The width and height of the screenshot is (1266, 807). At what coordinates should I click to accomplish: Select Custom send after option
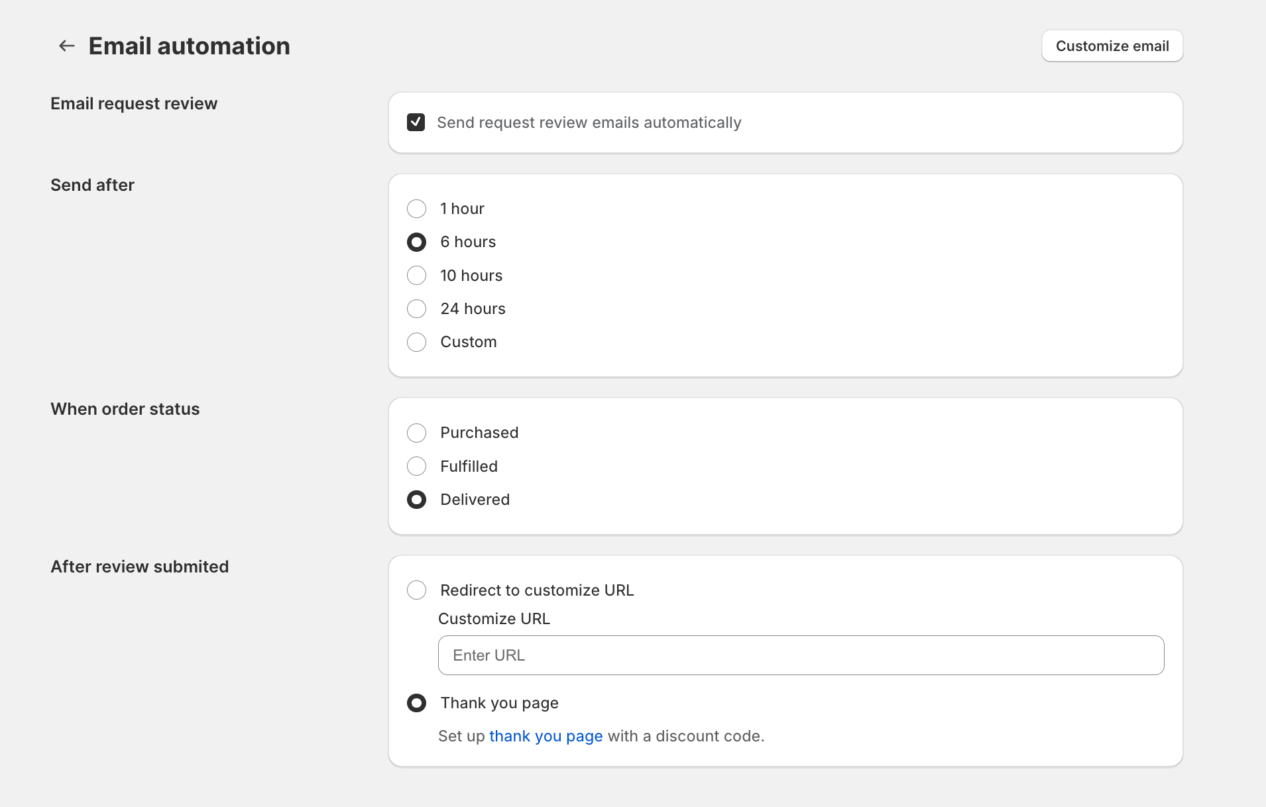(x=416, y=342)
